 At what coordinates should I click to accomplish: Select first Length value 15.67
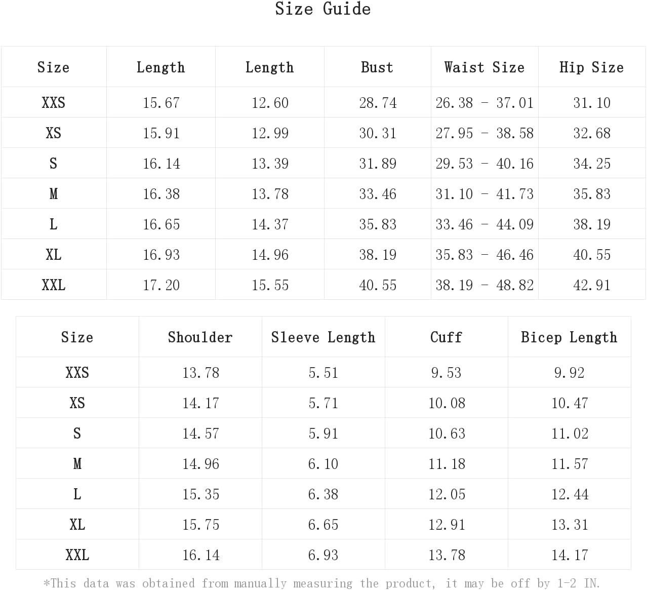click(x=161, y=103)
